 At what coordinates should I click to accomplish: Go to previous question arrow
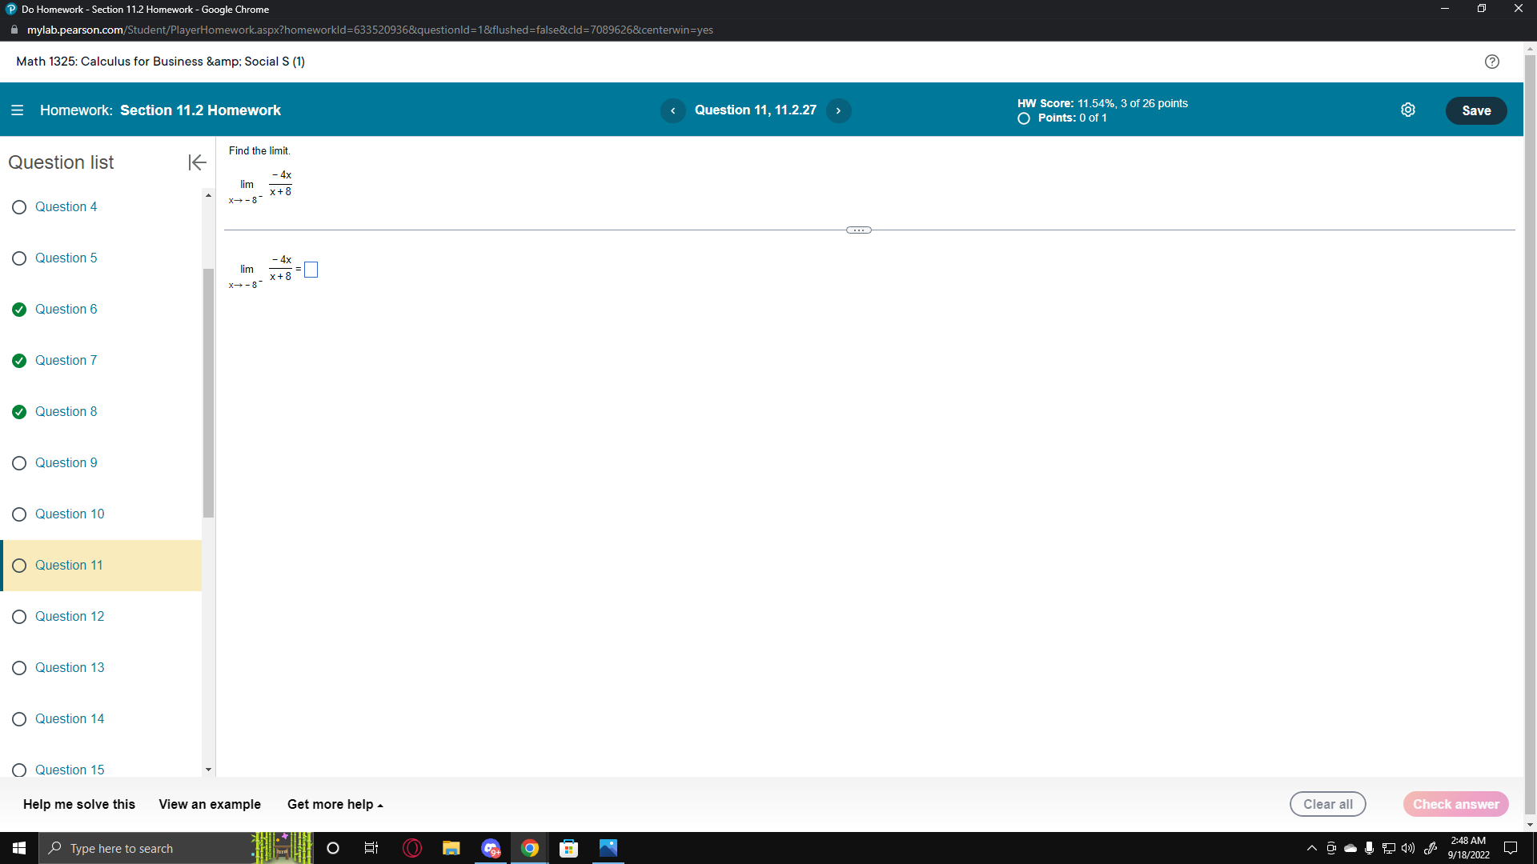pos(672,110)
